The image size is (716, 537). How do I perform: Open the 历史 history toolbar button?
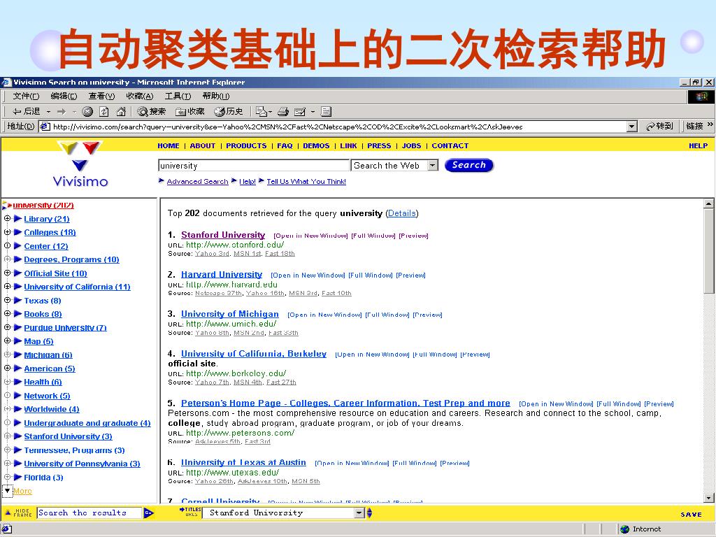[x=229, y=111]
